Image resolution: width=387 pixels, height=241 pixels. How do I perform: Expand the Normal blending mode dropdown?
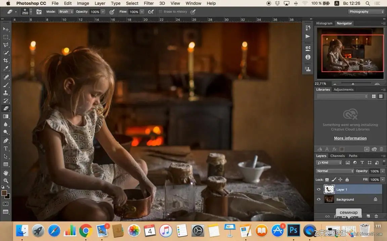click(335, 171)
